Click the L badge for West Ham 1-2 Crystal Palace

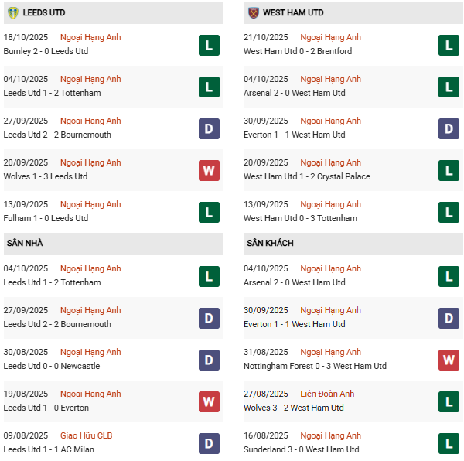(x=449, y=170)
